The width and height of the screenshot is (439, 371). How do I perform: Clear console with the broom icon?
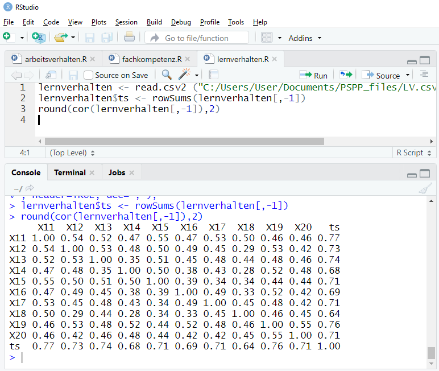(x=425, y=188)
